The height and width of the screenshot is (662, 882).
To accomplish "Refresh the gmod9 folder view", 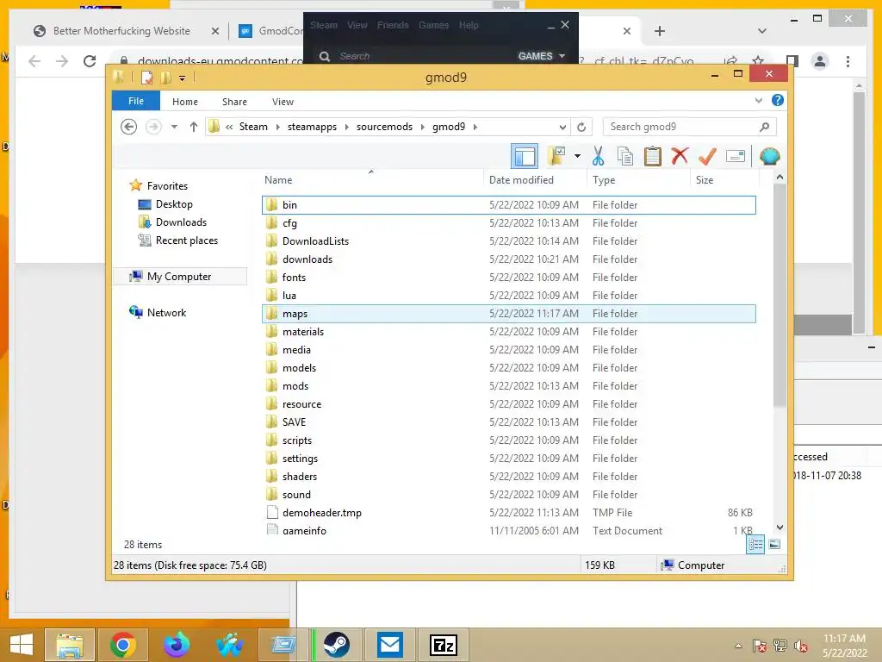I will (x=581, y=128).
